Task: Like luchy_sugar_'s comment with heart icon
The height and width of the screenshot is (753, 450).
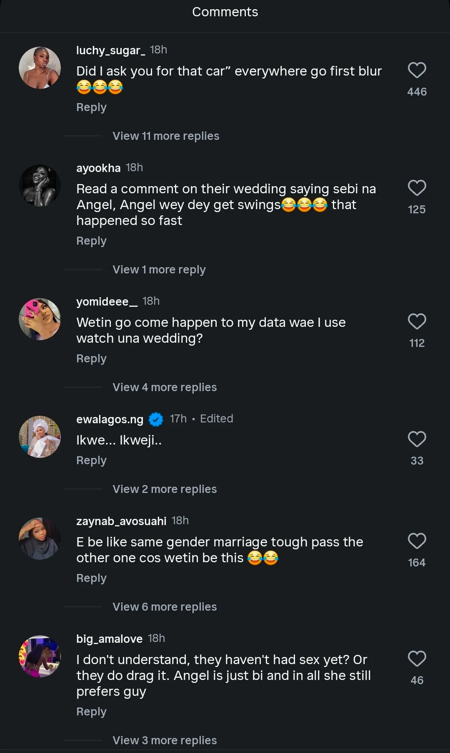Action: point(417,70)
